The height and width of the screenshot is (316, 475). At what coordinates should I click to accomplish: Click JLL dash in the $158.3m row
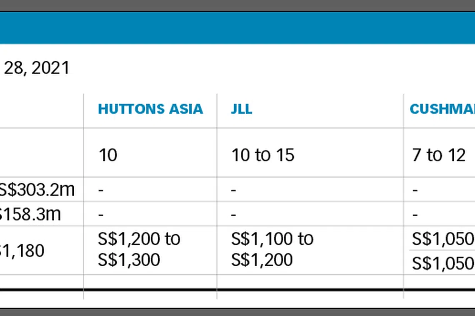pos(234,215)
